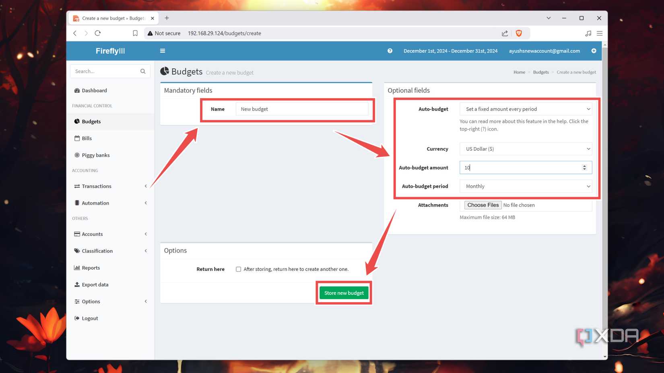This screenshot has width=664, height=373.
Task: Click Home in the breadcrumb
Action: 519,72
